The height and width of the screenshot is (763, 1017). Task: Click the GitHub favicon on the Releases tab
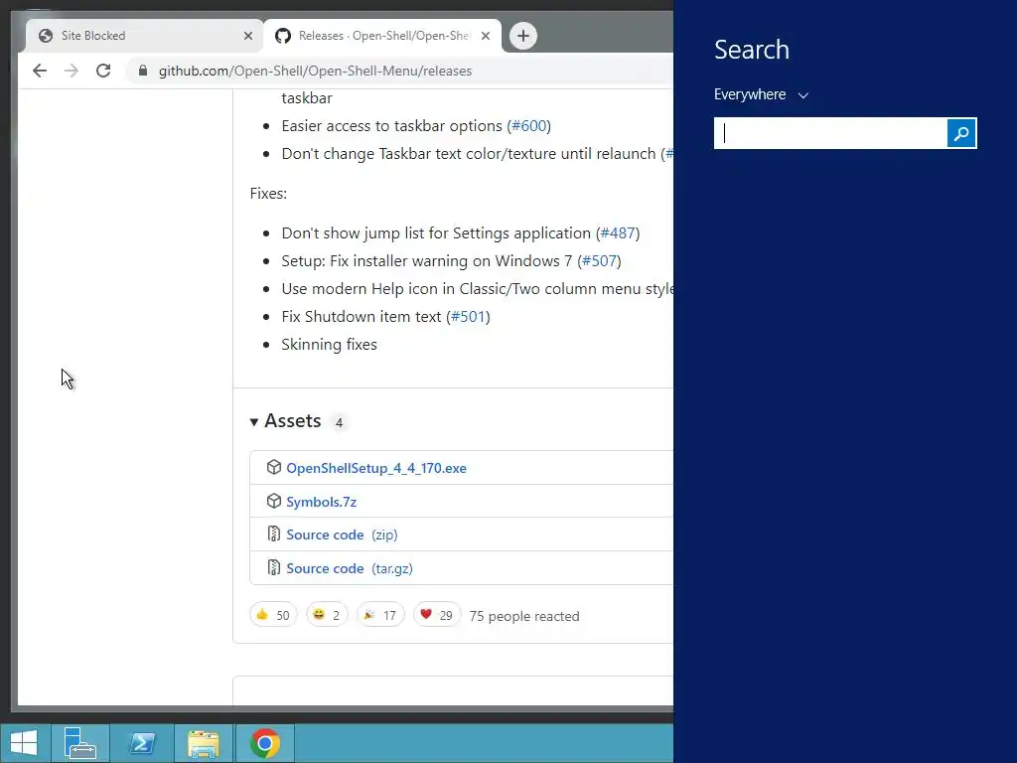point(283,36)
